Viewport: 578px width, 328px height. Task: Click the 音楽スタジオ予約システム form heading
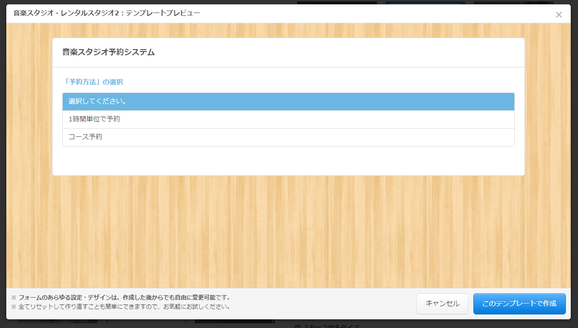tap(109, 52)
